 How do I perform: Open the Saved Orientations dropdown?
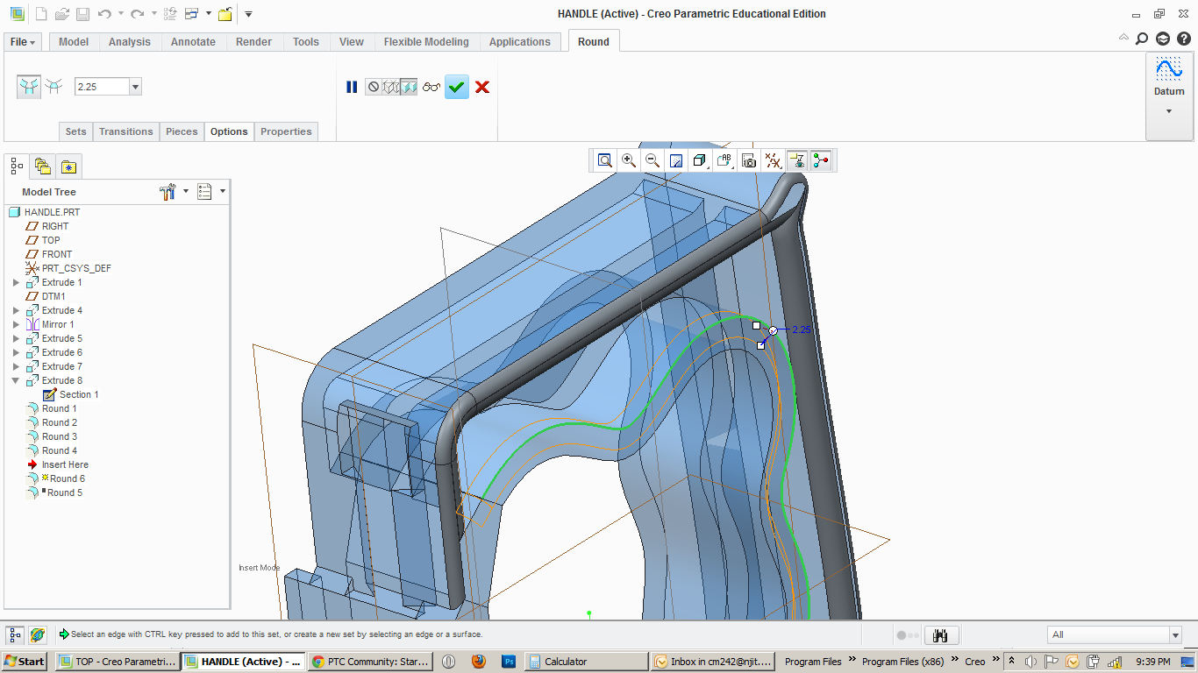pyautogui.click(x=724, y=160)
